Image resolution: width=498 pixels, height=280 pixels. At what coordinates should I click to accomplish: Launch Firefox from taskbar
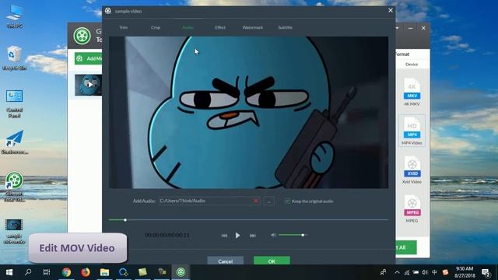tap(86, 272)
